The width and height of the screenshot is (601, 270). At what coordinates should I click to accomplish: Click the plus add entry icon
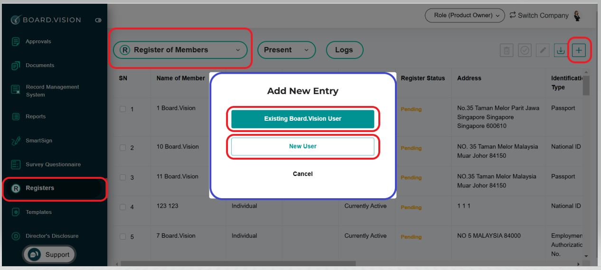pos(579,50)
